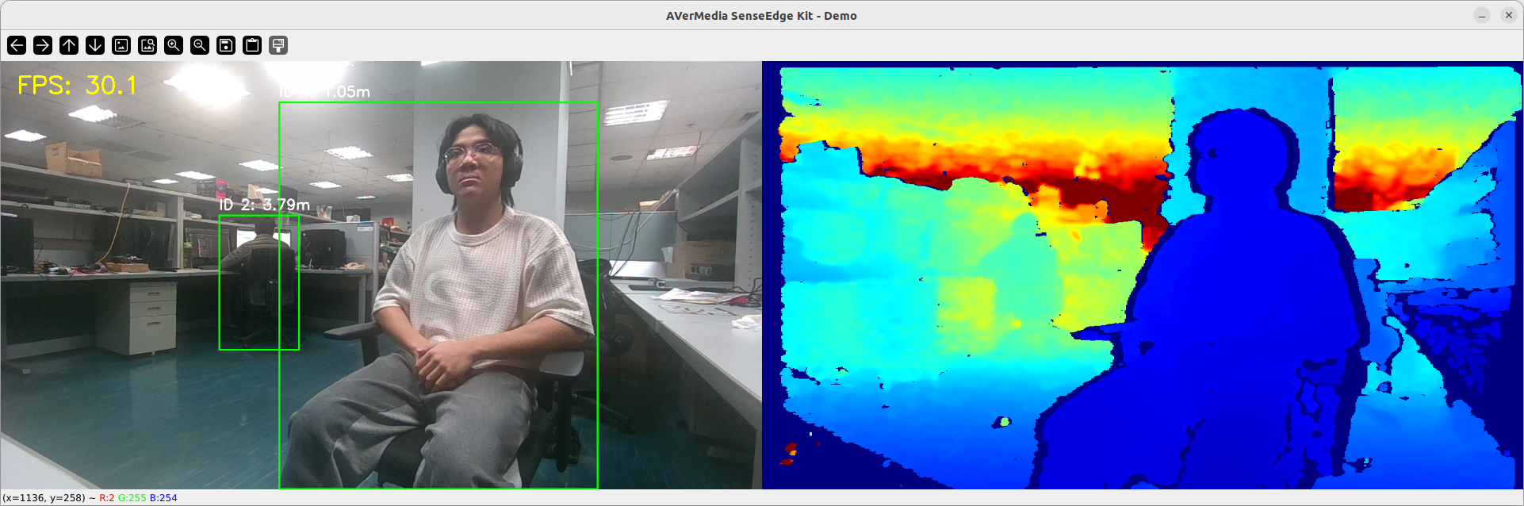Viewport: 1524px width, 506px height.
Task: Click the FPS: 30.1 overlay text
Action: (77, 85)
